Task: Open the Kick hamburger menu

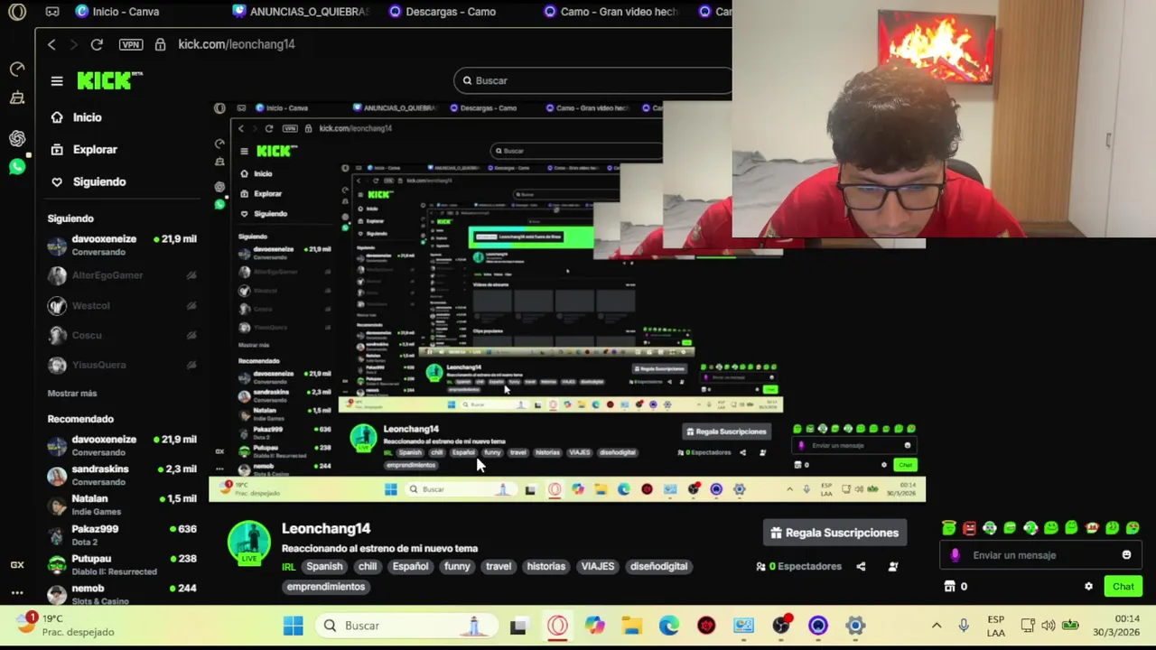Action: (57, 81)
